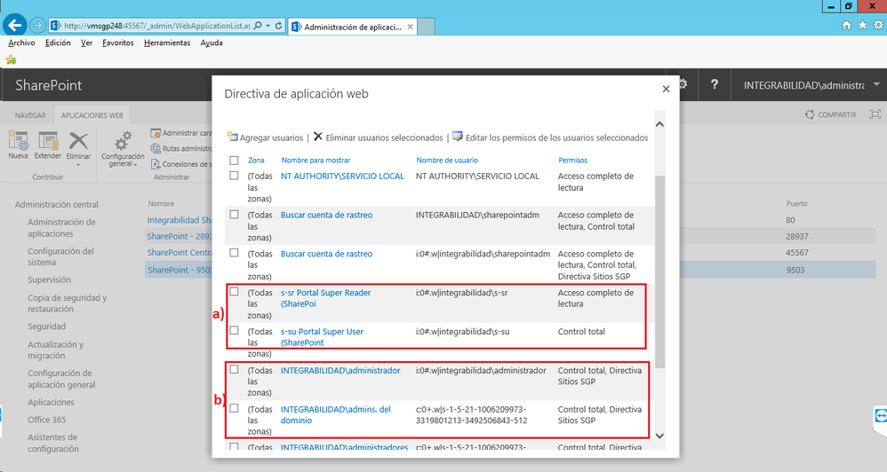Check the NT AUTHORITY\SERVICIO LOCAL row checkbox
This screenshot has width=887, height=472.
(x=234, y=176)
